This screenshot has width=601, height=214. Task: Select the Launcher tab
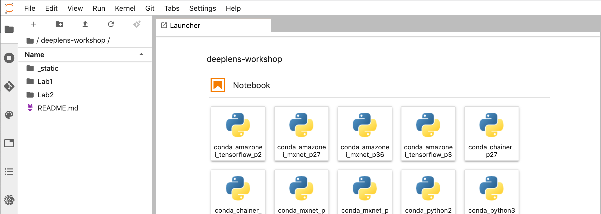(x=213, y=25)
